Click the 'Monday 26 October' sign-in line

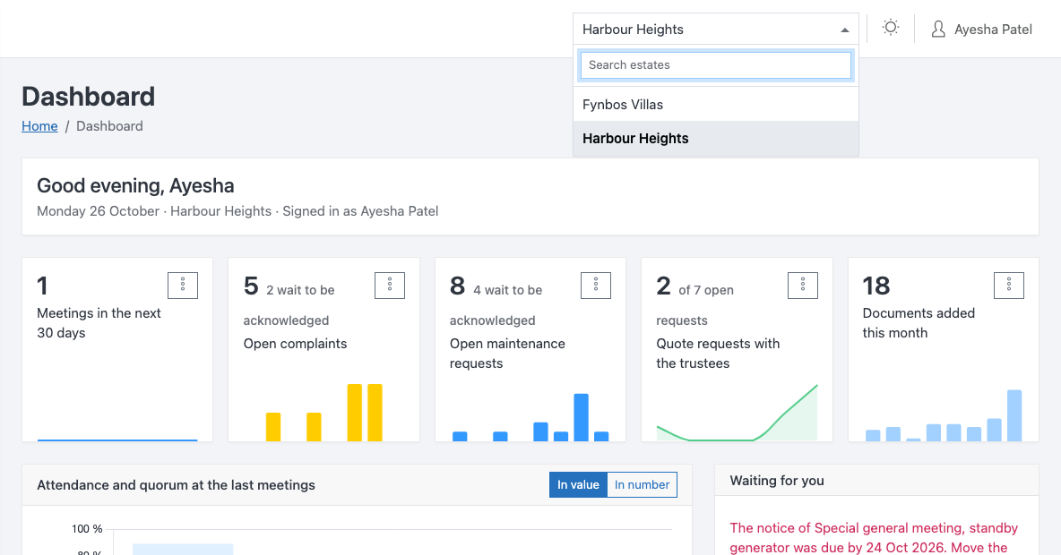[x=237, y=211]
